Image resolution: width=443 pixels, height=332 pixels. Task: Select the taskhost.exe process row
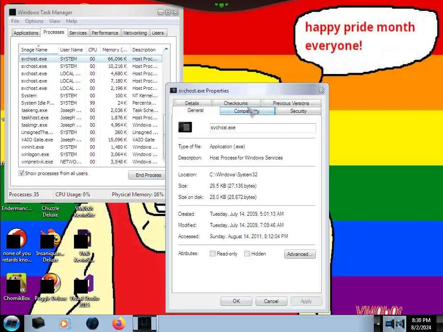coord(90,118)
